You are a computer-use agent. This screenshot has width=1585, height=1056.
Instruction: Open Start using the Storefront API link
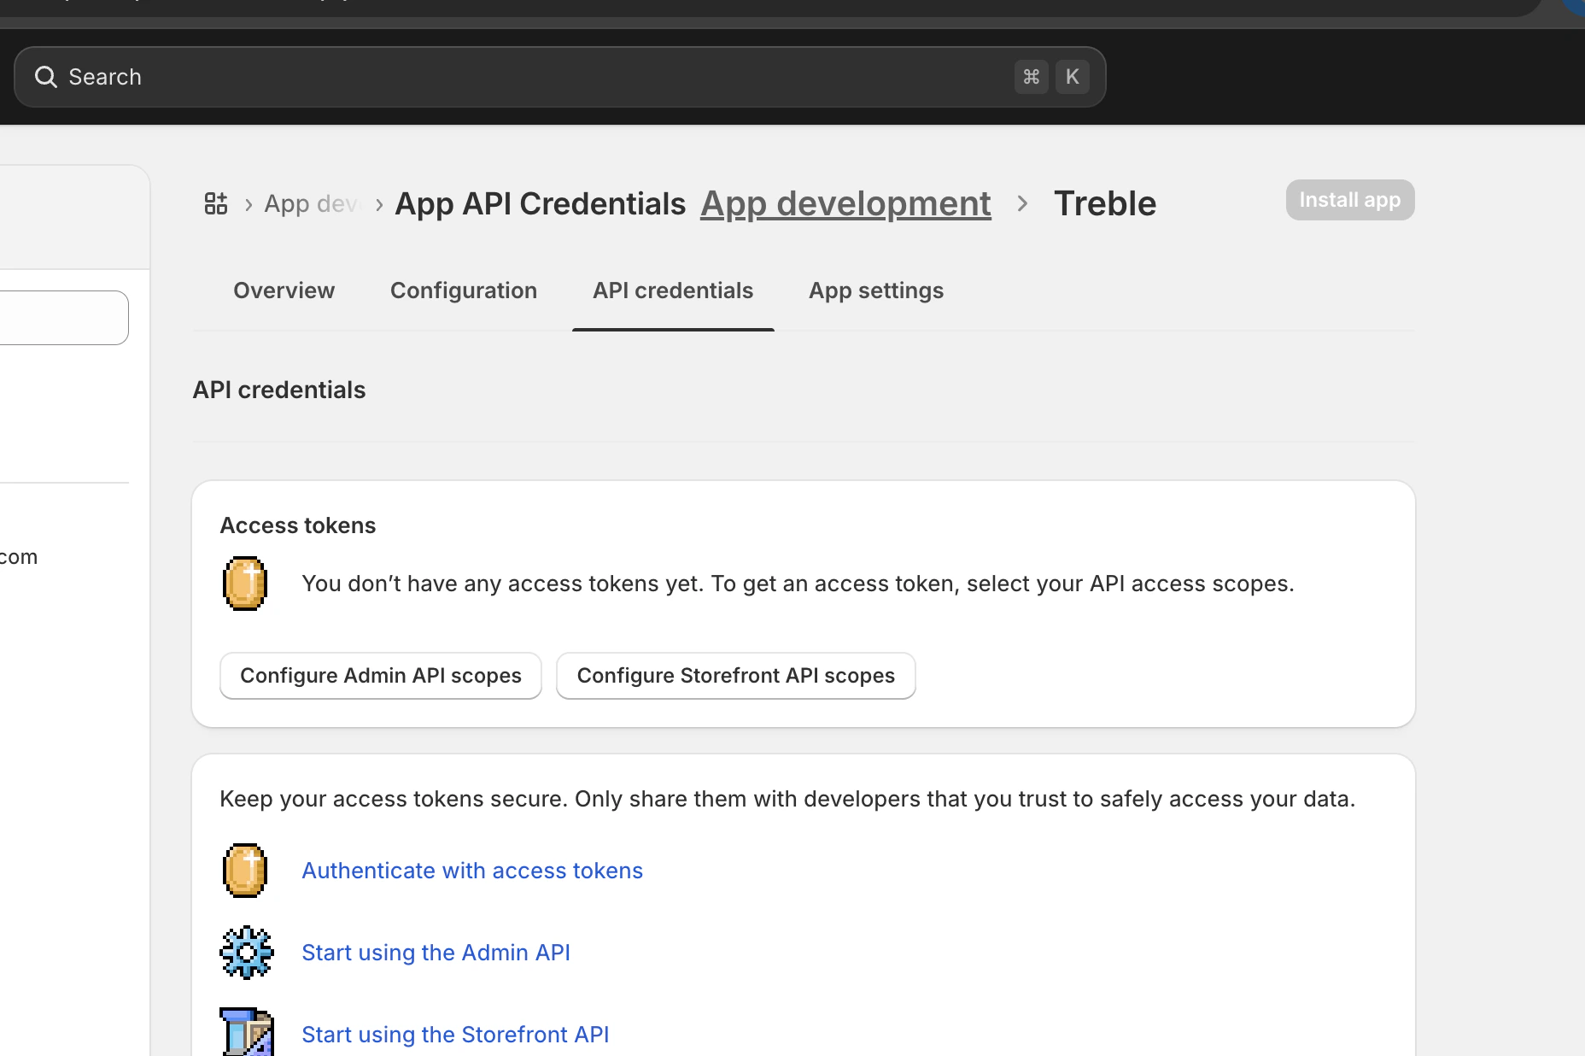click(x=455, y=1035)
